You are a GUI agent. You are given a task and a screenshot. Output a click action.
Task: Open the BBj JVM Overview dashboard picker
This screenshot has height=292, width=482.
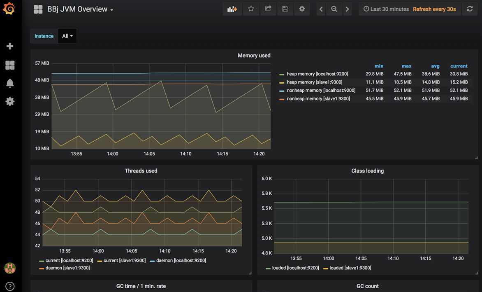point(80,9)
